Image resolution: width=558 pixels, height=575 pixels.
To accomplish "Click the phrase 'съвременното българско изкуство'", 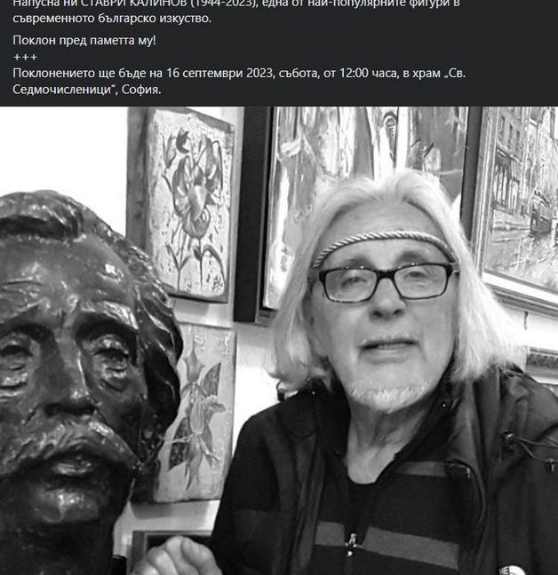I will click(x=111, y=19).
